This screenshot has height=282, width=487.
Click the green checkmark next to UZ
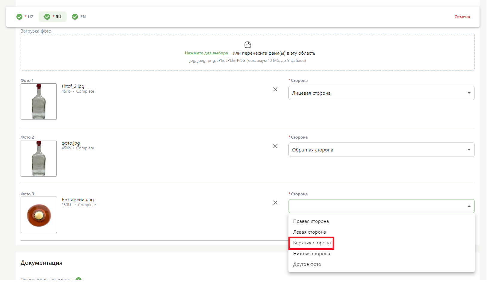19,17
